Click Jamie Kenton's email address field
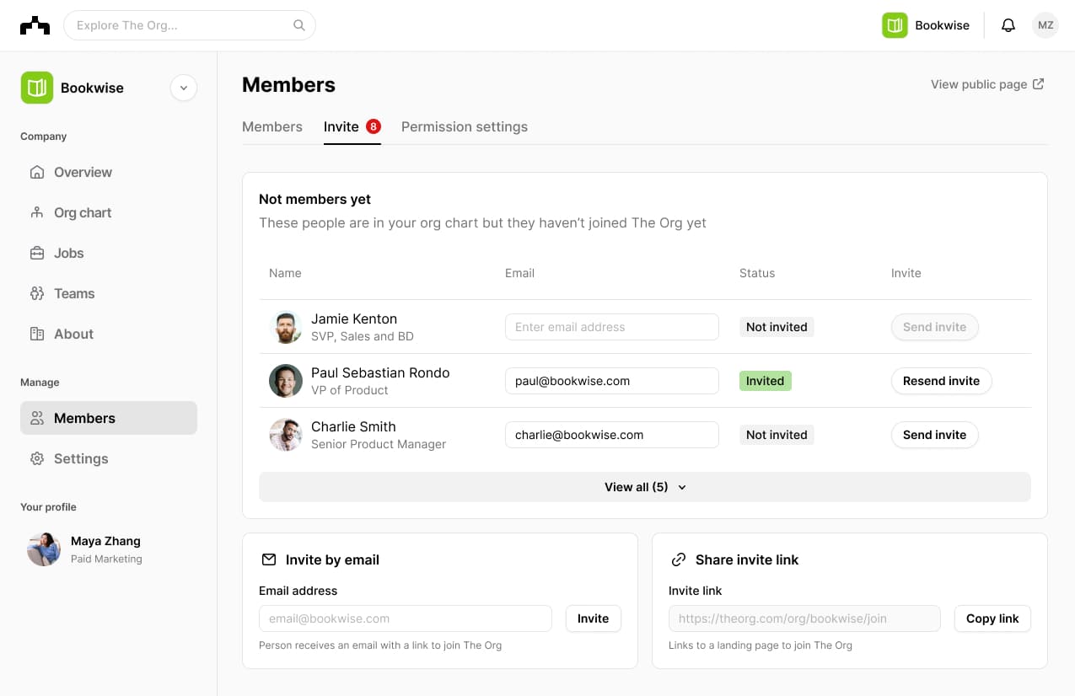 click(611, 327)
